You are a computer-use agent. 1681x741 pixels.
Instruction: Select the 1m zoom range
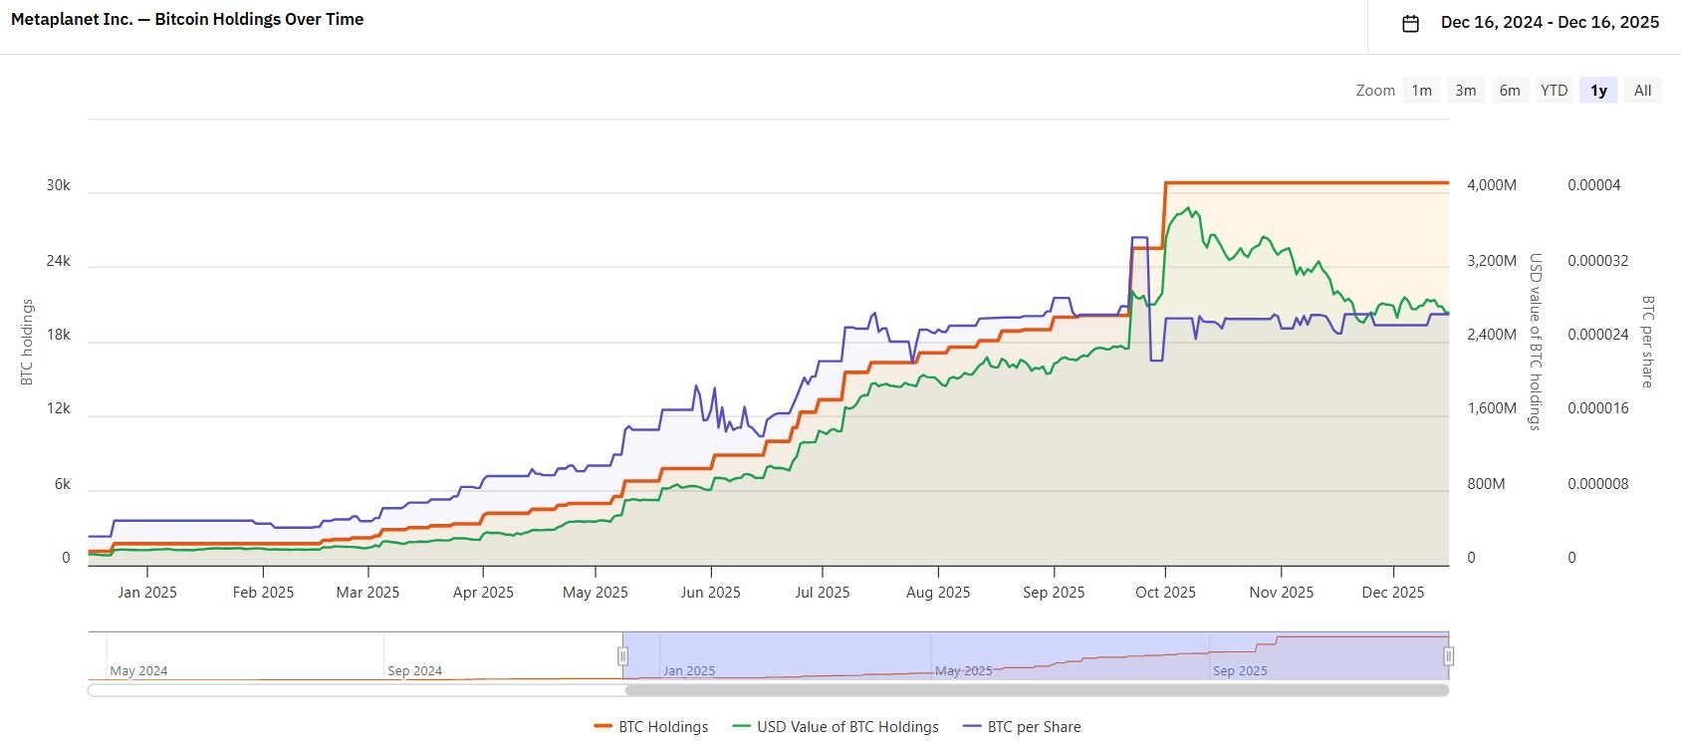pyautogui.click(x=1422, y=91)
